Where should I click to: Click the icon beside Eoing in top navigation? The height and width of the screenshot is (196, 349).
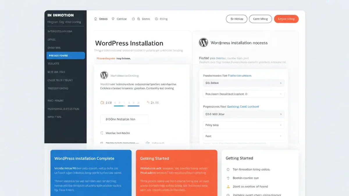156,19
